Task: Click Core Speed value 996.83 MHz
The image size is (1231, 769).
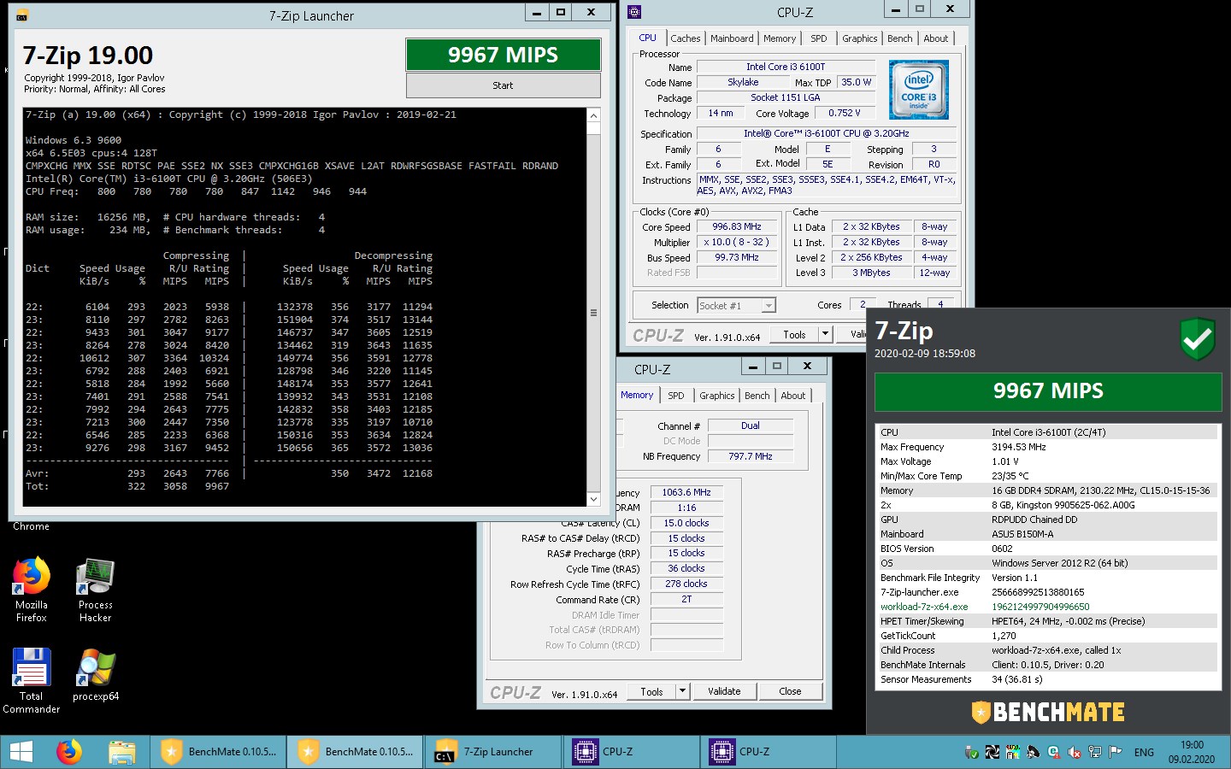Action: pos(736,227)
